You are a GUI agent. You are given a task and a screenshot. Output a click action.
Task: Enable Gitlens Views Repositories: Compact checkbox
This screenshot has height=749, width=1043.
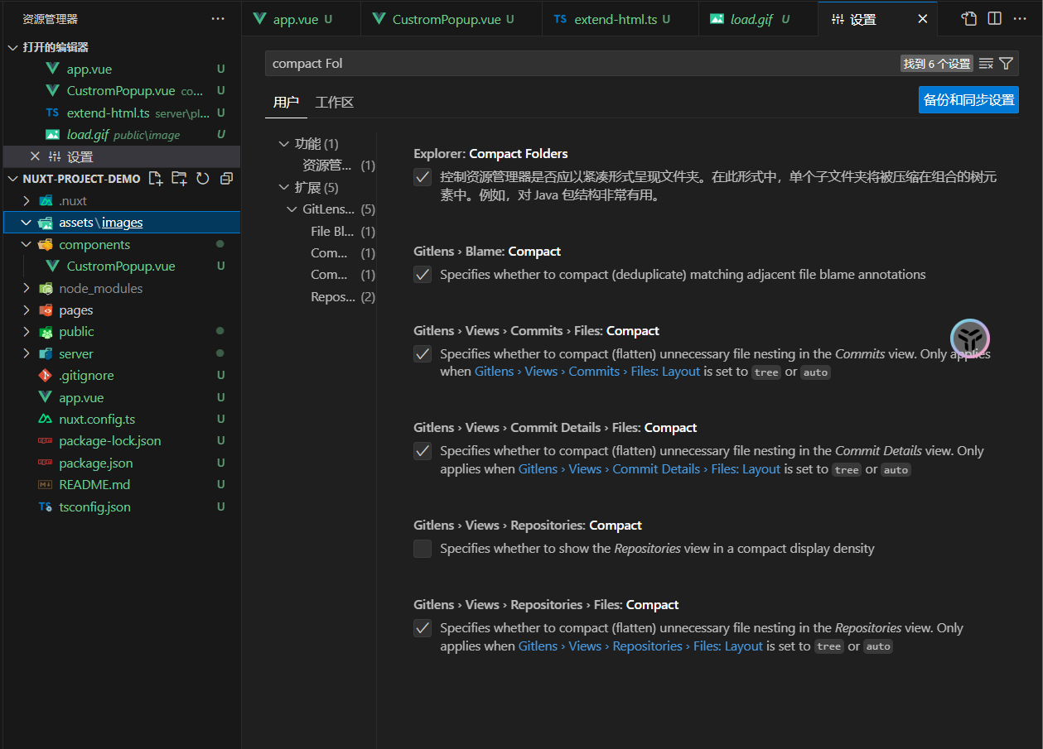423,549
